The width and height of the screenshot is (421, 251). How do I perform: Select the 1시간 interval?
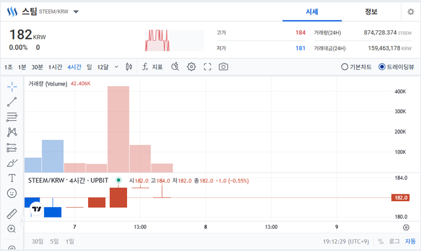55,67
